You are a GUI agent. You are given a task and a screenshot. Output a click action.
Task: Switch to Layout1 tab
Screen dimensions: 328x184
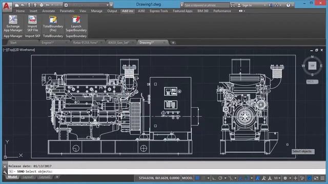point(28,177)
